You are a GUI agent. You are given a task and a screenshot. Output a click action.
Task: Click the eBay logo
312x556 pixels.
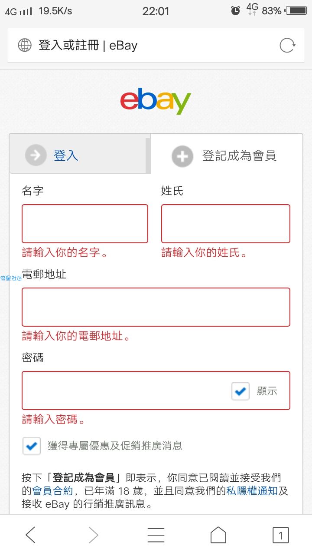[156, 101]
